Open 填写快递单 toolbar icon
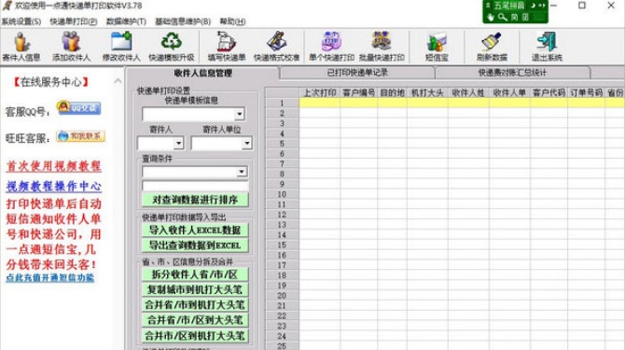This screenshot has width=625, height=350. click(x=227, y=47)
